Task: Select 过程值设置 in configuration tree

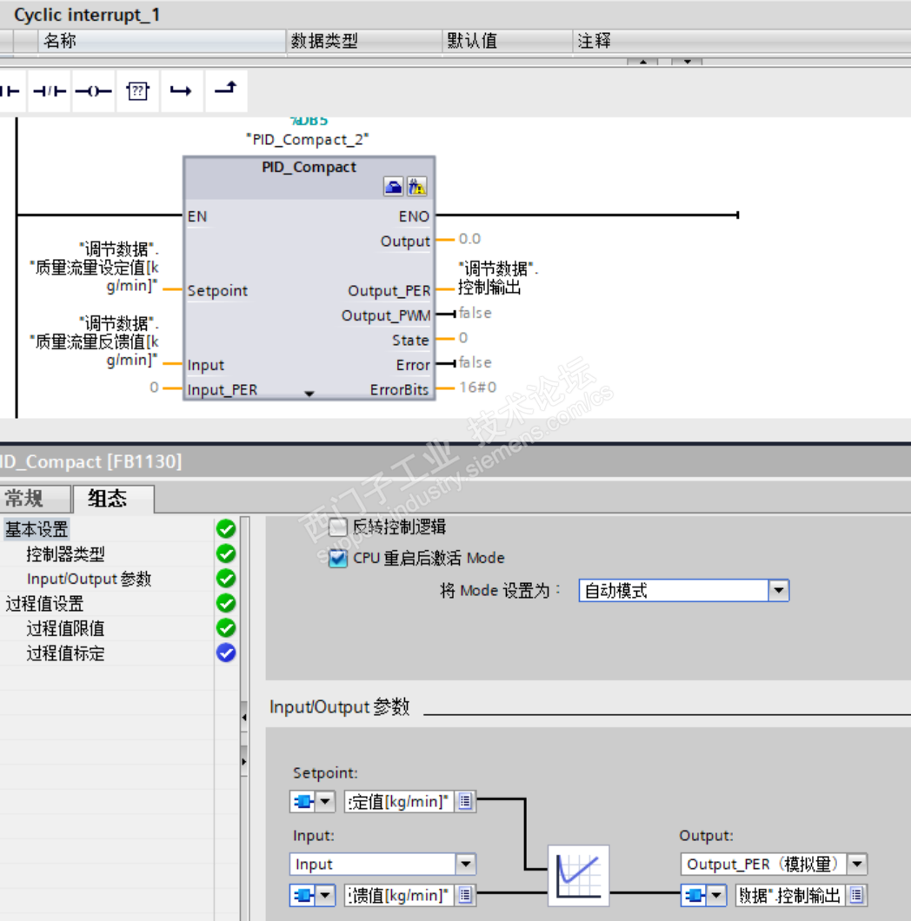Action: pos(44,603)
